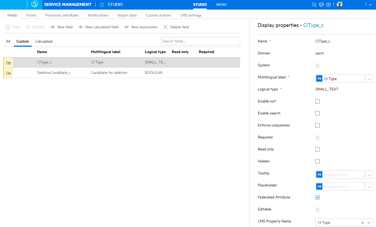This screenshot has width=376, height=227.
Task: Uncheck the Federated Attribute checkbox
Action: coord(317,197)
